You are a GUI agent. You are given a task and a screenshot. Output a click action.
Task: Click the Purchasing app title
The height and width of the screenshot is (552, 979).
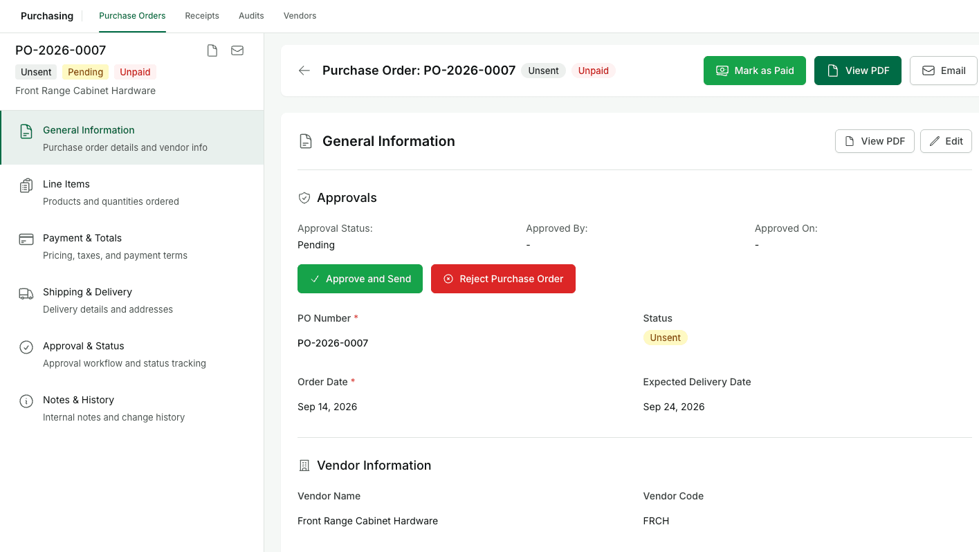click(47, 16)
